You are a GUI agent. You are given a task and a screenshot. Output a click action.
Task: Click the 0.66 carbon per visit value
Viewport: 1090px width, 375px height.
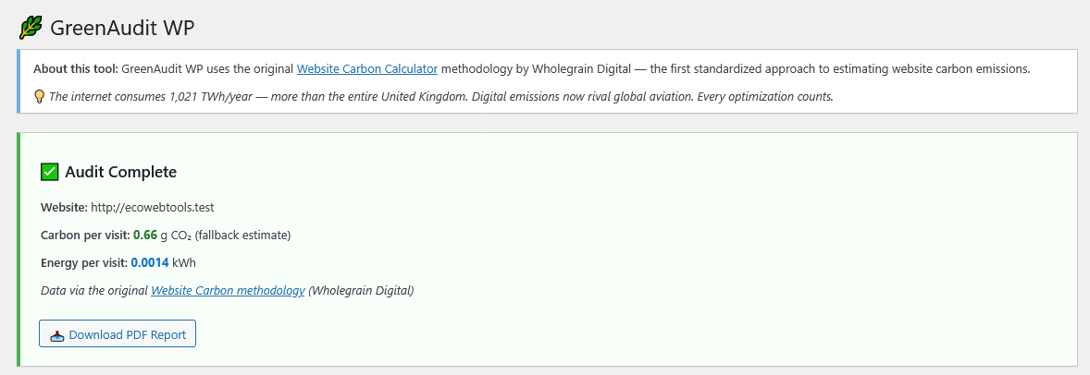[145, 235]
